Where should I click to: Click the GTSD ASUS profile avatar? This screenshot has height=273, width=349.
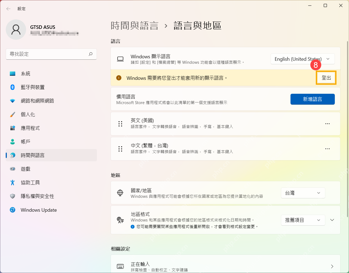(x=16, y=29)
